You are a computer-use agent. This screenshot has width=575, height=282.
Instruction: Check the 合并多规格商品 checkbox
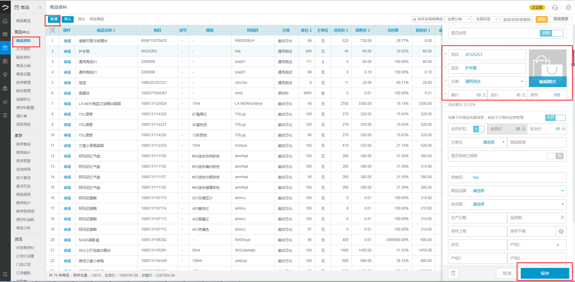click(x=414, y=19)
